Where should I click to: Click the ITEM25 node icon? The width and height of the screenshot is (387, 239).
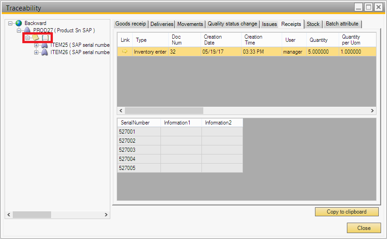45,45
